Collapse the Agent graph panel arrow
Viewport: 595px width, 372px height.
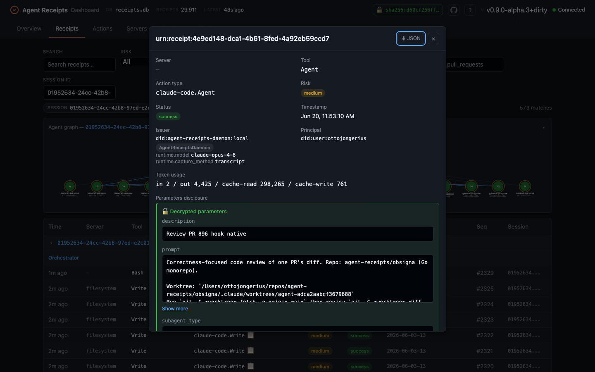pyautogui.click(x=544, y=128)
